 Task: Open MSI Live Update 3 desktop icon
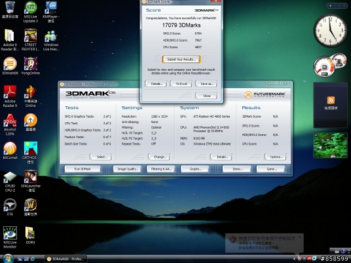(x=31, y=12)
